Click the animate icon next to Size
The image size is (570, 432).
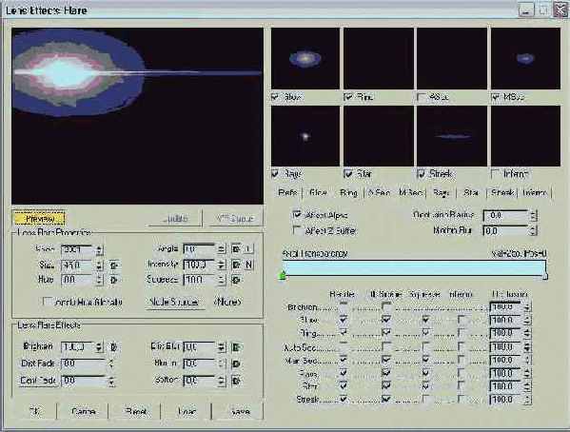click(114, 265)
